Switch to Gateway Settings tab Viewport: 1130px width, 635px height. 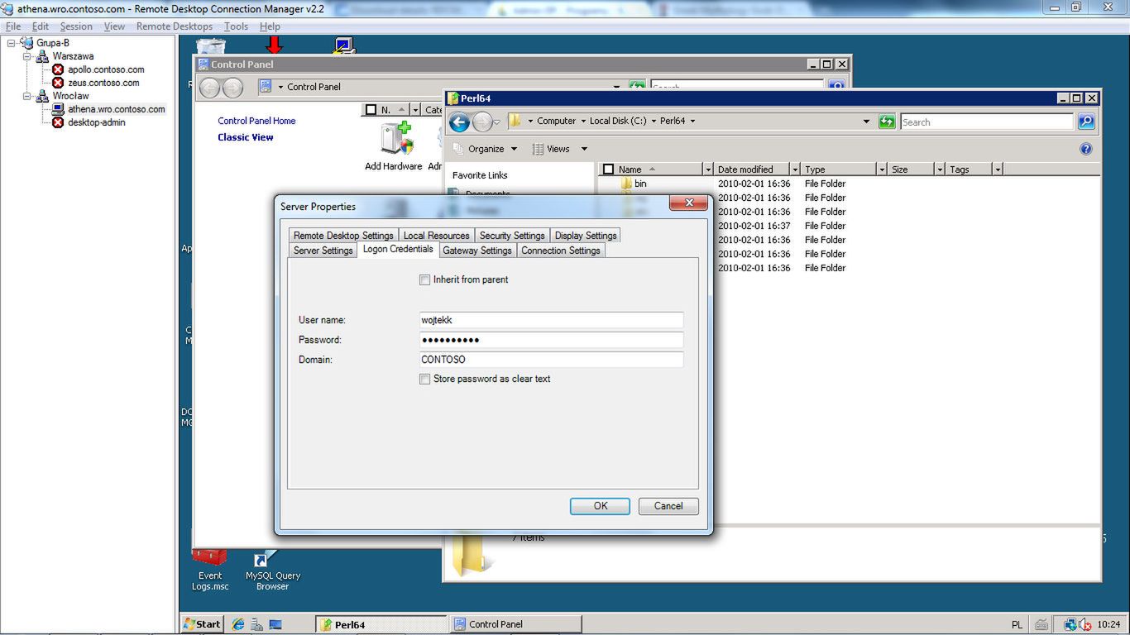pos(477,251)
